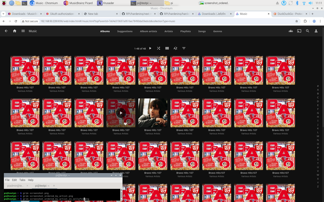Launch the web browser globe in taskbar

11,3
